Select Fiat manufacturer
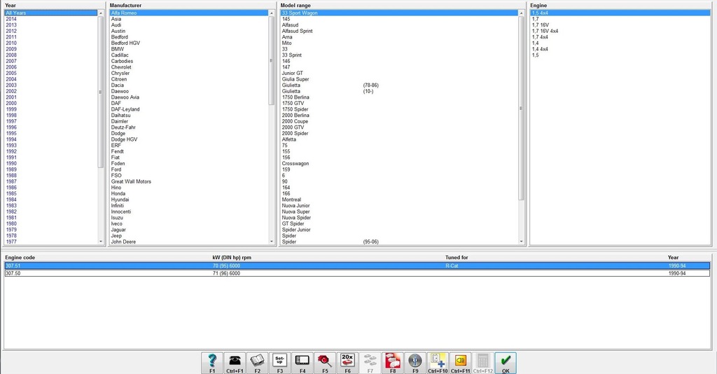 point(116,158)
